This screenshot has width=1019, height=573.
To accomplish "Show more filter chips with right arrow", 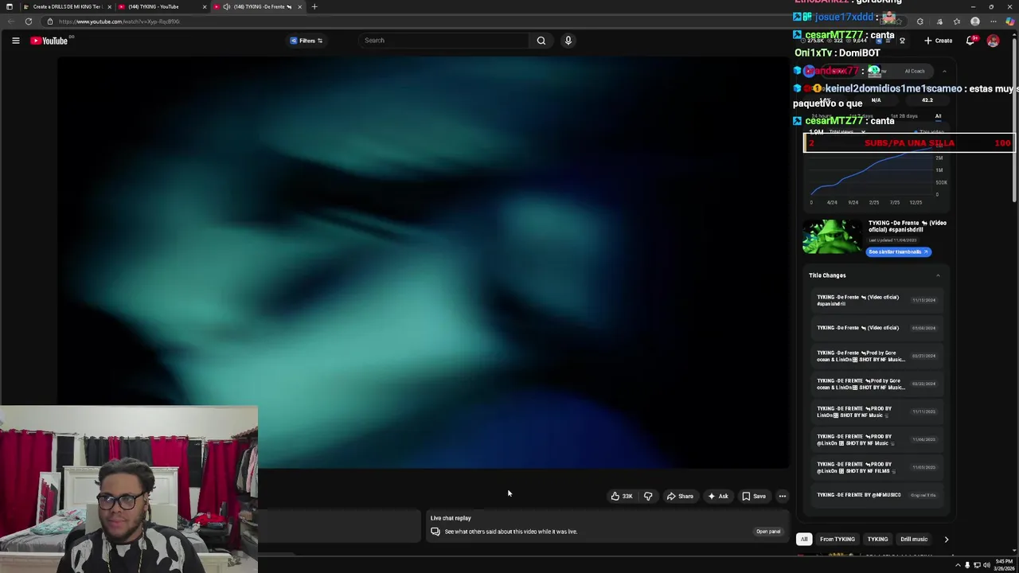I will click(x=947, y=540).
